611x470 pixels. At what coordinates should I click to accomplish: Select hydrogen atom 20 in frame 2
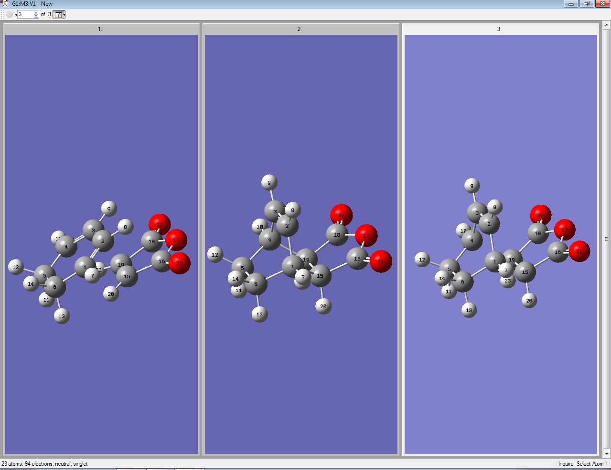(323, 306)
